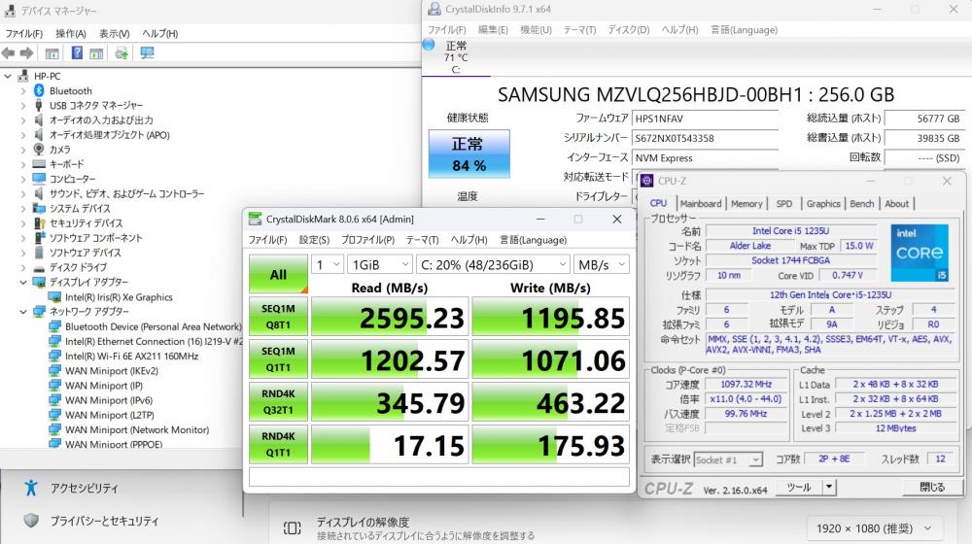Click the scan for hardware changes monitor icon

click(x=147, y=53)
